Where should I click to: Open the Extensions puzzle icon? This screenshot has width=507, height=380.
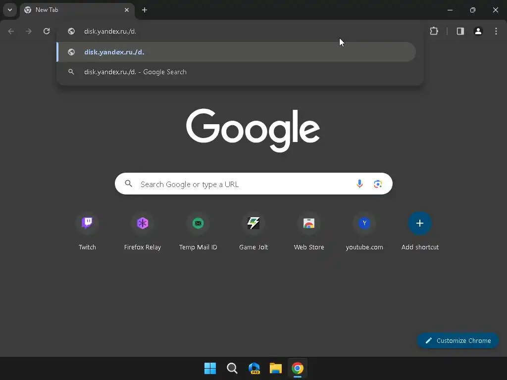coord(434,31)
